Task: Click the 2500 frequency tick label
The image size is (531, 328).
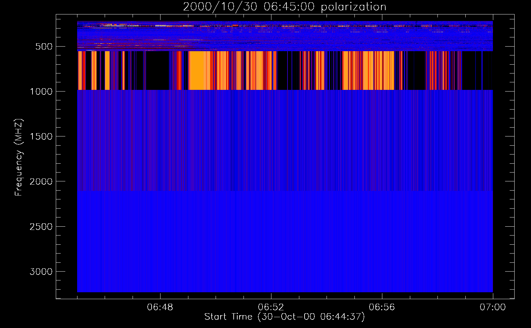Action: coord(41,227)
